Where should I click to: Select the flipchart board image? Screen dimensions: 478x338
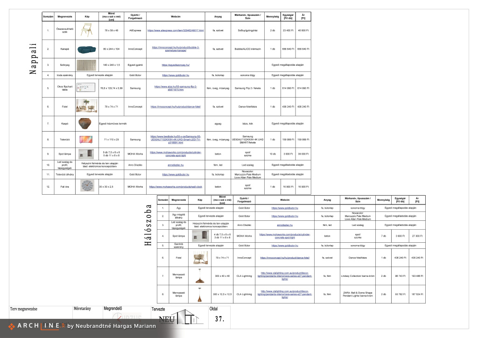pyautogui.click(x=86, y=87)
